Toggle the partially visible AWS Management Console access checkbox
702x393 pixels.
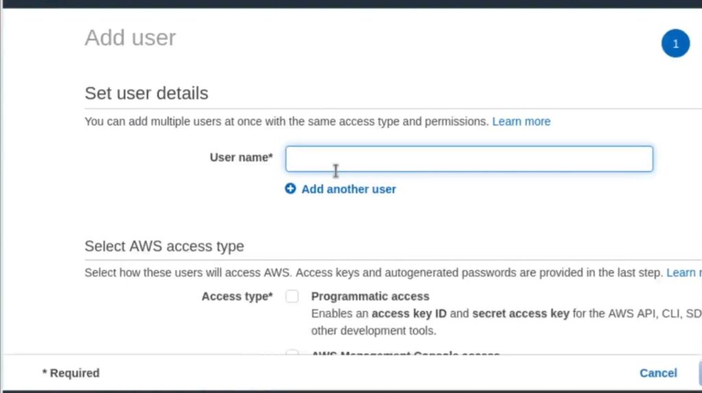tap(292, 353)
